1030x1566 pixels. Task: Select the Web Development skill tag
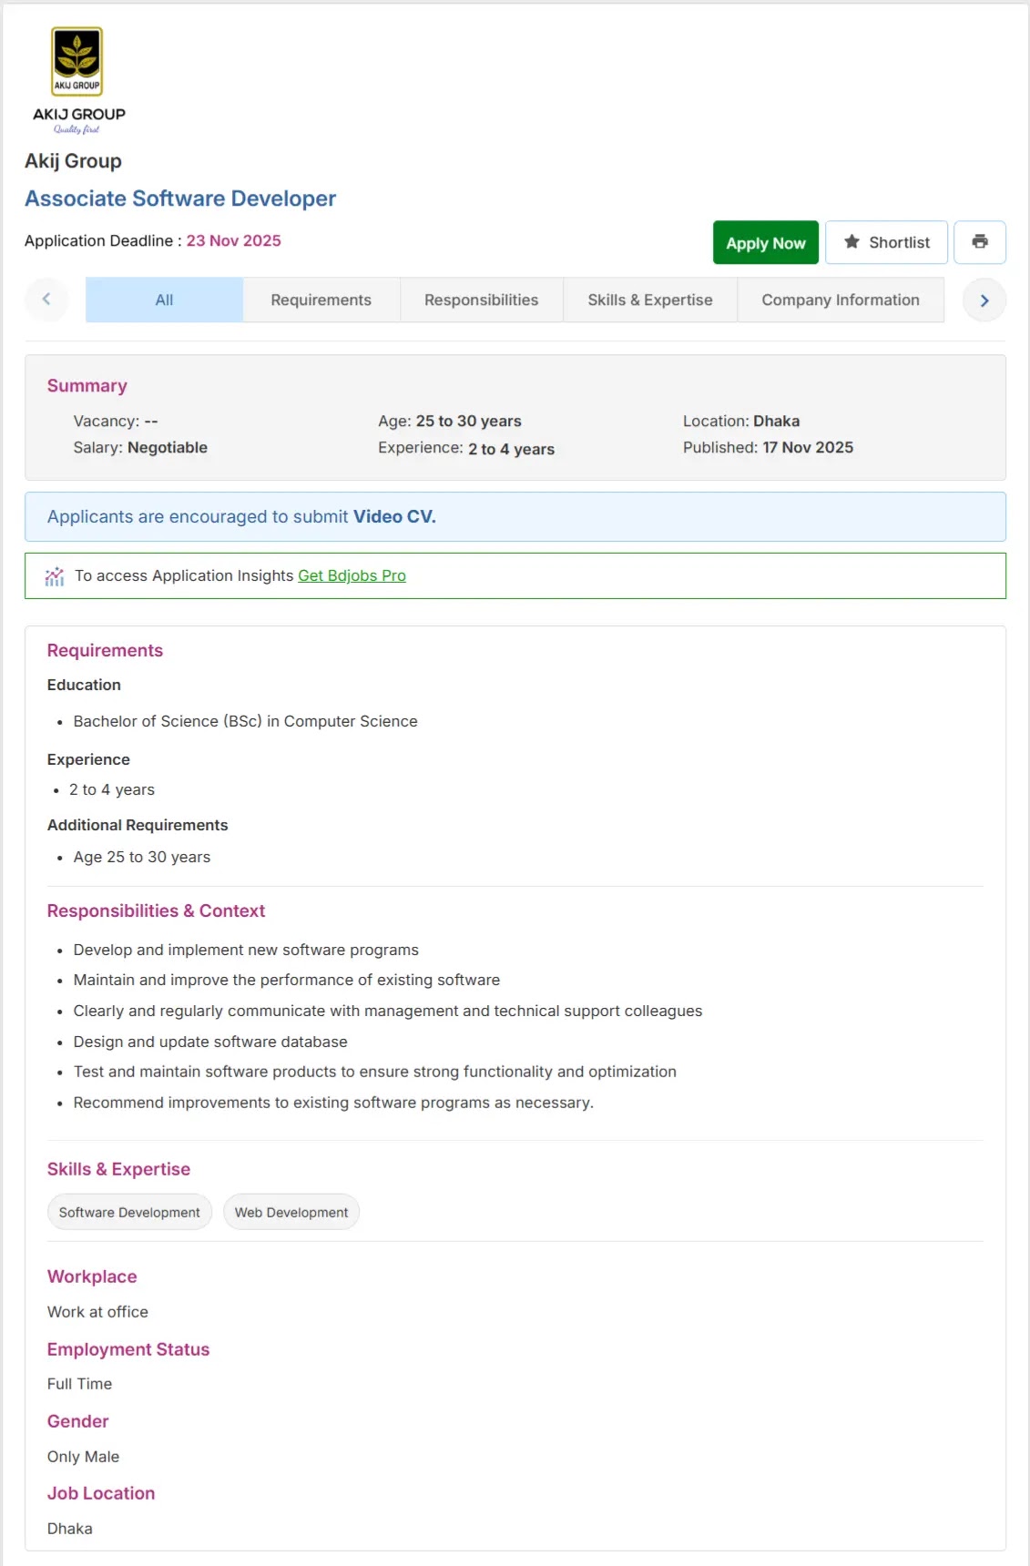(291, 1212)
